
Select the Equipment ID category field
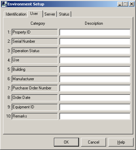35,107
